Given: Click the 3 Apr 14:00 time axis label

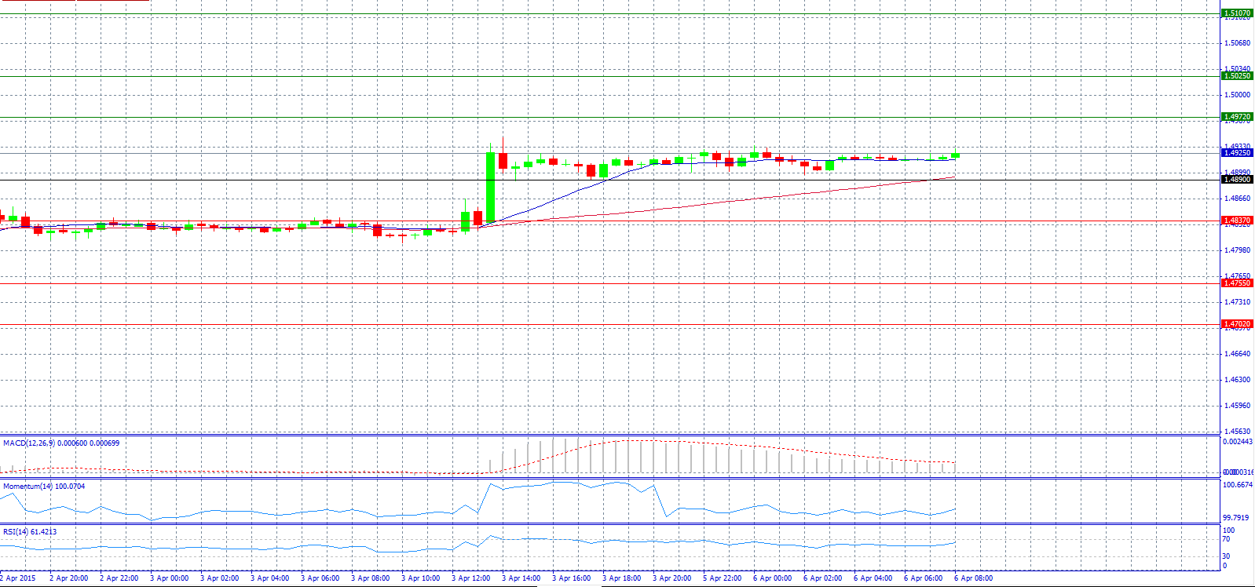Looking at the screenshot, I should coord(521,578).
